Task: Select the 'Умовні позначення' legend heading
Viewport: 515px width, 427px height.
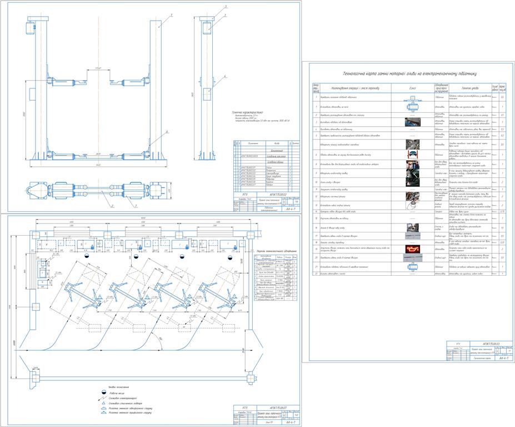Action: (x=119, y=387)
